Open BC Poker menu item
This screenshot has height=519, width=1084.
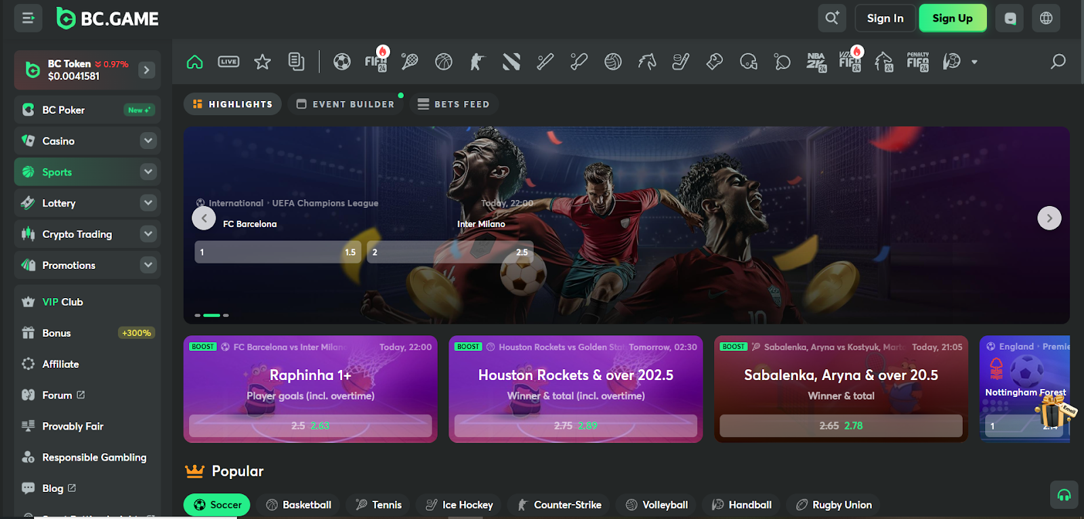87,110
